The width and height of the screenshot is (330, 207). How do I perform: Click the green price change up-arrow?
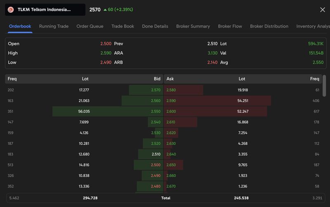coord(105,9)
